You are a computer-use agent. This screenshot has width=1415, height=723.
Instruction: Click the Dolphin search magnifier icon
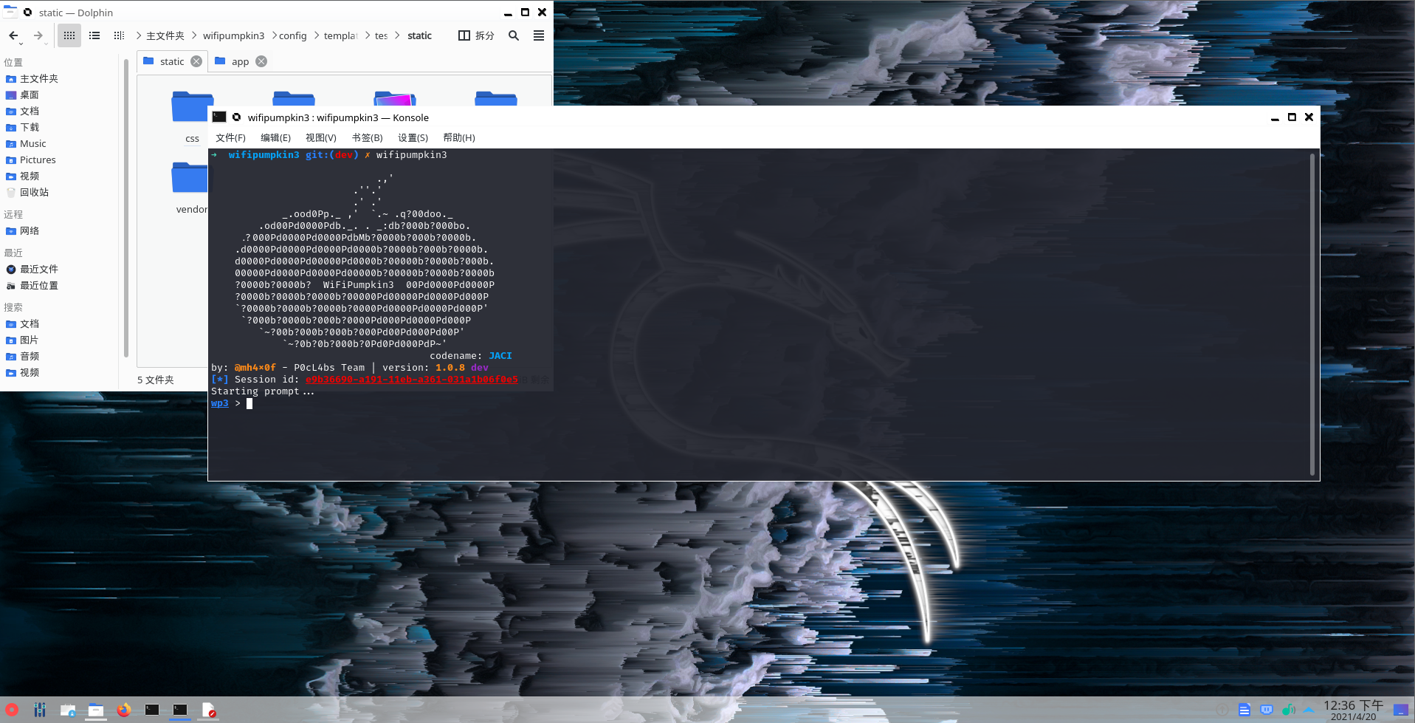tap(514, 35)
